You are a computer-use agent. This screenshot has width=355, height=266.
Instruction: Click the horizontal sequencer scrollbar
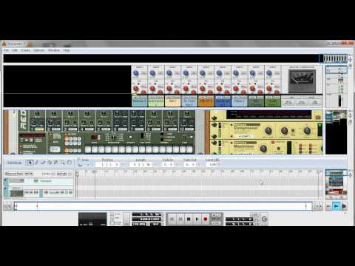[163, 206]
